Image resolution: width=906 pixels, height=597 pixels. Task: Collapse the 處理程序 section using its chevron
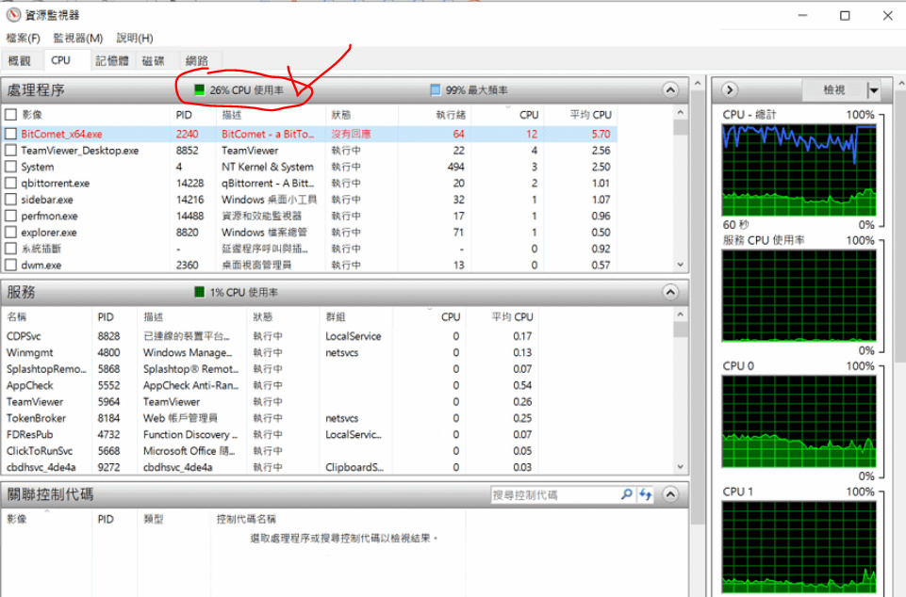670,90
